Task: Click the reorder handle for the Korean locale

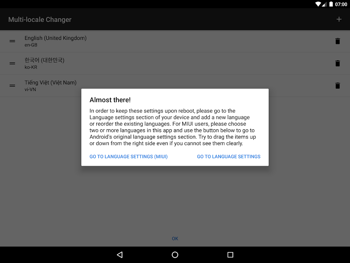Action: (x=12, y=64)
